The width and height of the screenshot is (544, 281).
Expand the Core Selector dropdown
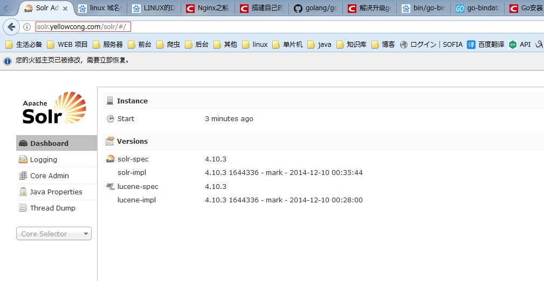click(54, 234)
